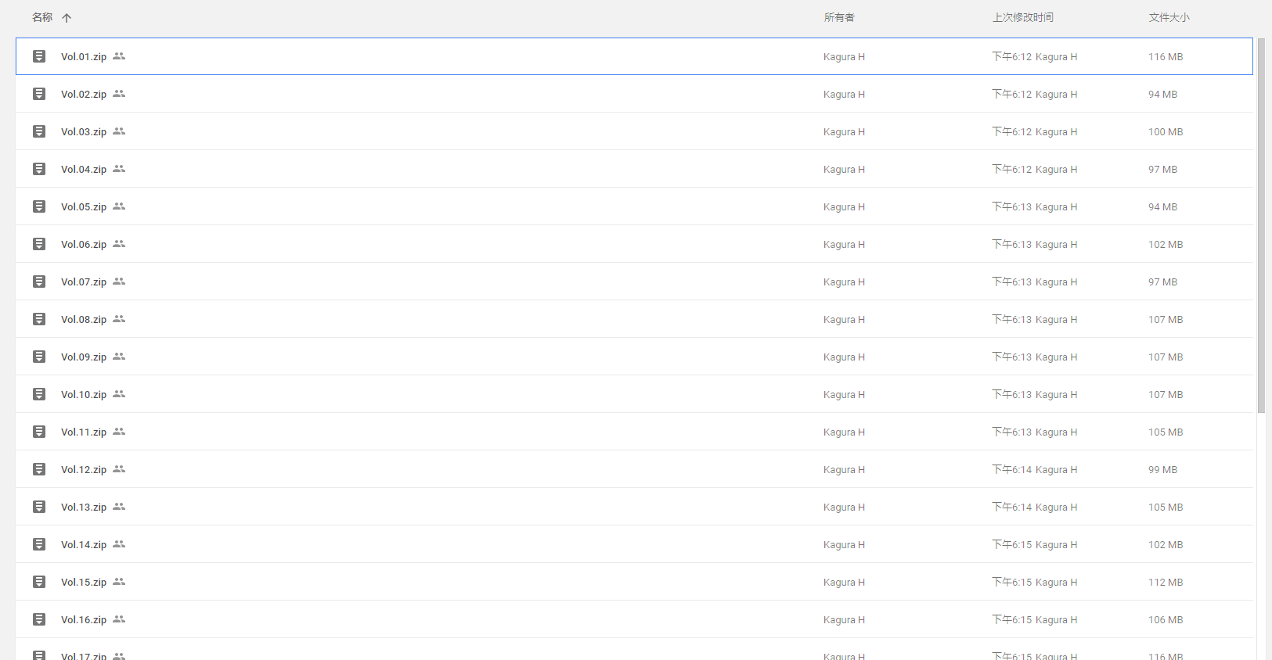Click the shared icon next to Vol.06.zip

tap(119, 244)
